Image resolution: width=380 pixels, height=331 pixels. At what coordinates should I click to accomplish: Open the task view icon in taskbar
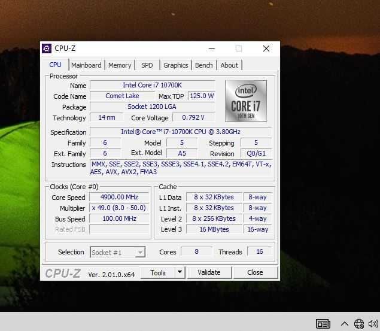coord(323,323)
